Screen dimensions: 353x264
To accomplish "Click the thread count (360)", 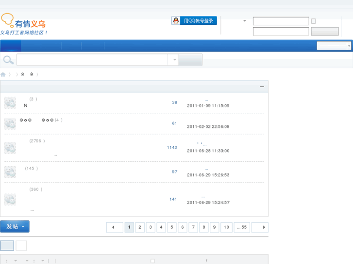I will tap(36, 189).
